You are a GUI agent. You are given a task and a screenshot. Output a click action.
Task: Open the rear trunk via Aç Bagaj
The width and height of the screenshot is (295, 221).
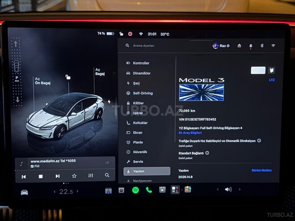tap(100, 72)
